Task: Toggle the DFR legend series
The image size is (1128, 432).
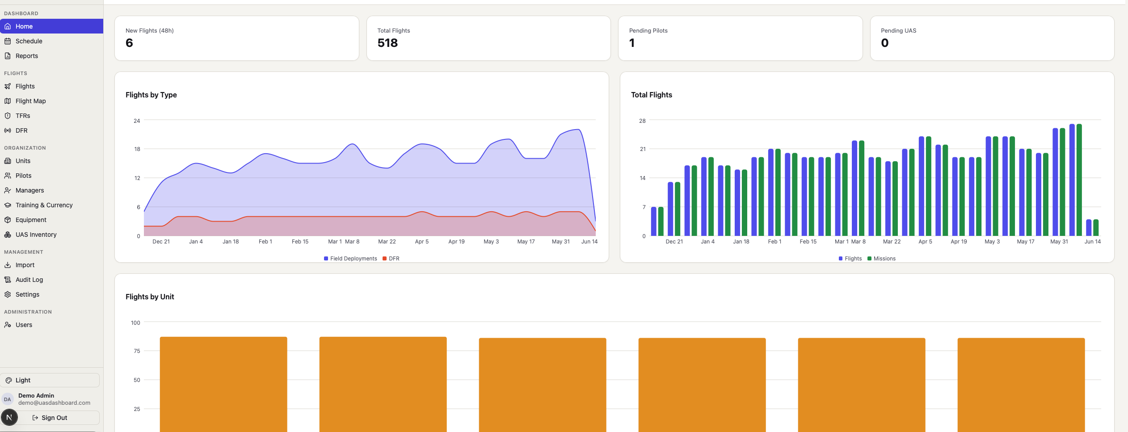Action: pos(391,259)
